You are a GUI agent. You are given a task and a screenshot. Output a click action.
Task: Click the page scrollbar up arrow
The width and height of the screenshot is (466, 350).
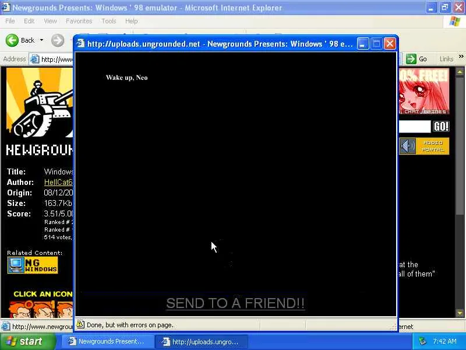[x=460, y=72]
